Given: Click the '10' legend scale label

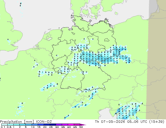Looking at the screenshot, I should pyautogui.click(x=33, y=127).
